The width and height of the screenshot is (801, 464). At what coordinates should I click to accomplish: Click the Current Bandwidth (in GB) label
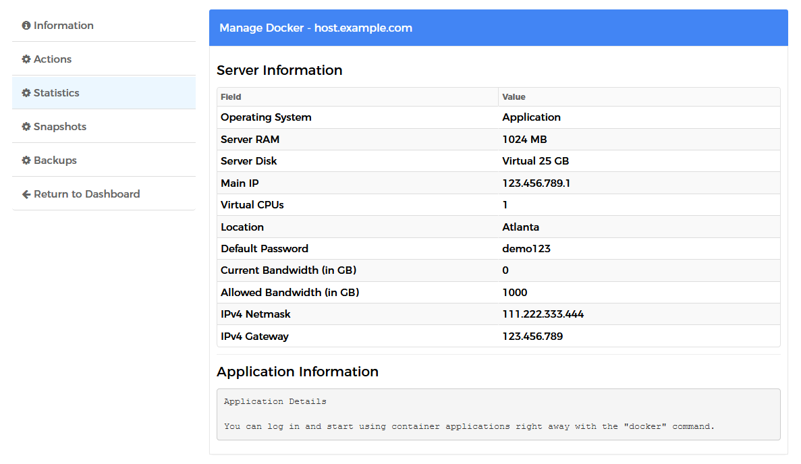288,270
